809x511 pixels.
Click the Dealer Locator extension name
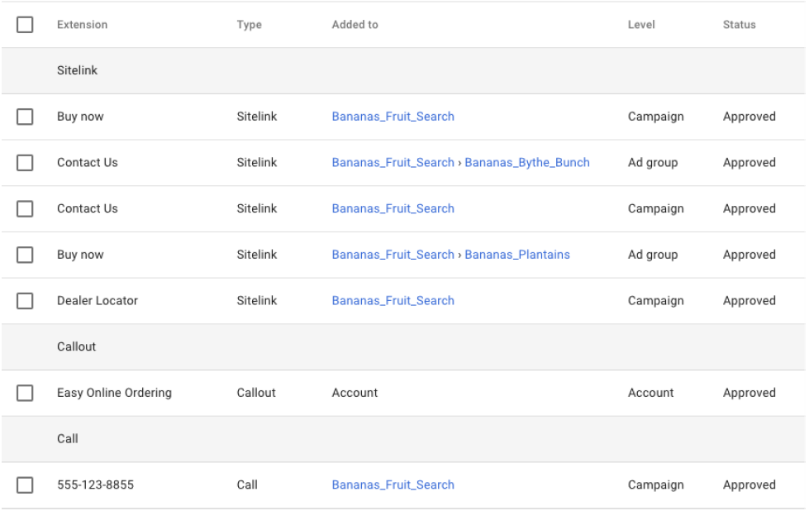click(x=97, y=300)
